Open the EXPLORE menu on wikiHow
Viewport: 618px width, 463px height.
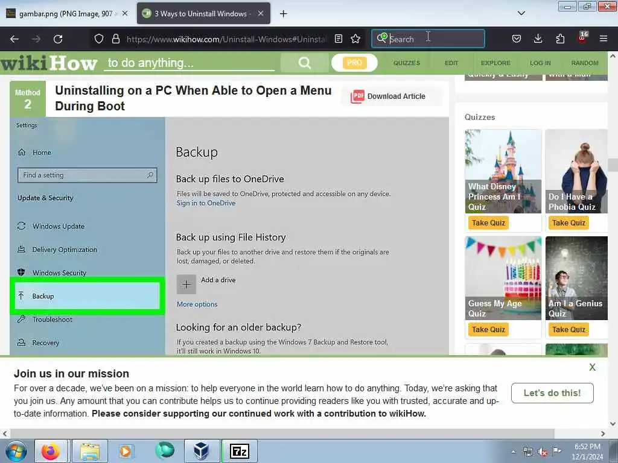(495, 63)
